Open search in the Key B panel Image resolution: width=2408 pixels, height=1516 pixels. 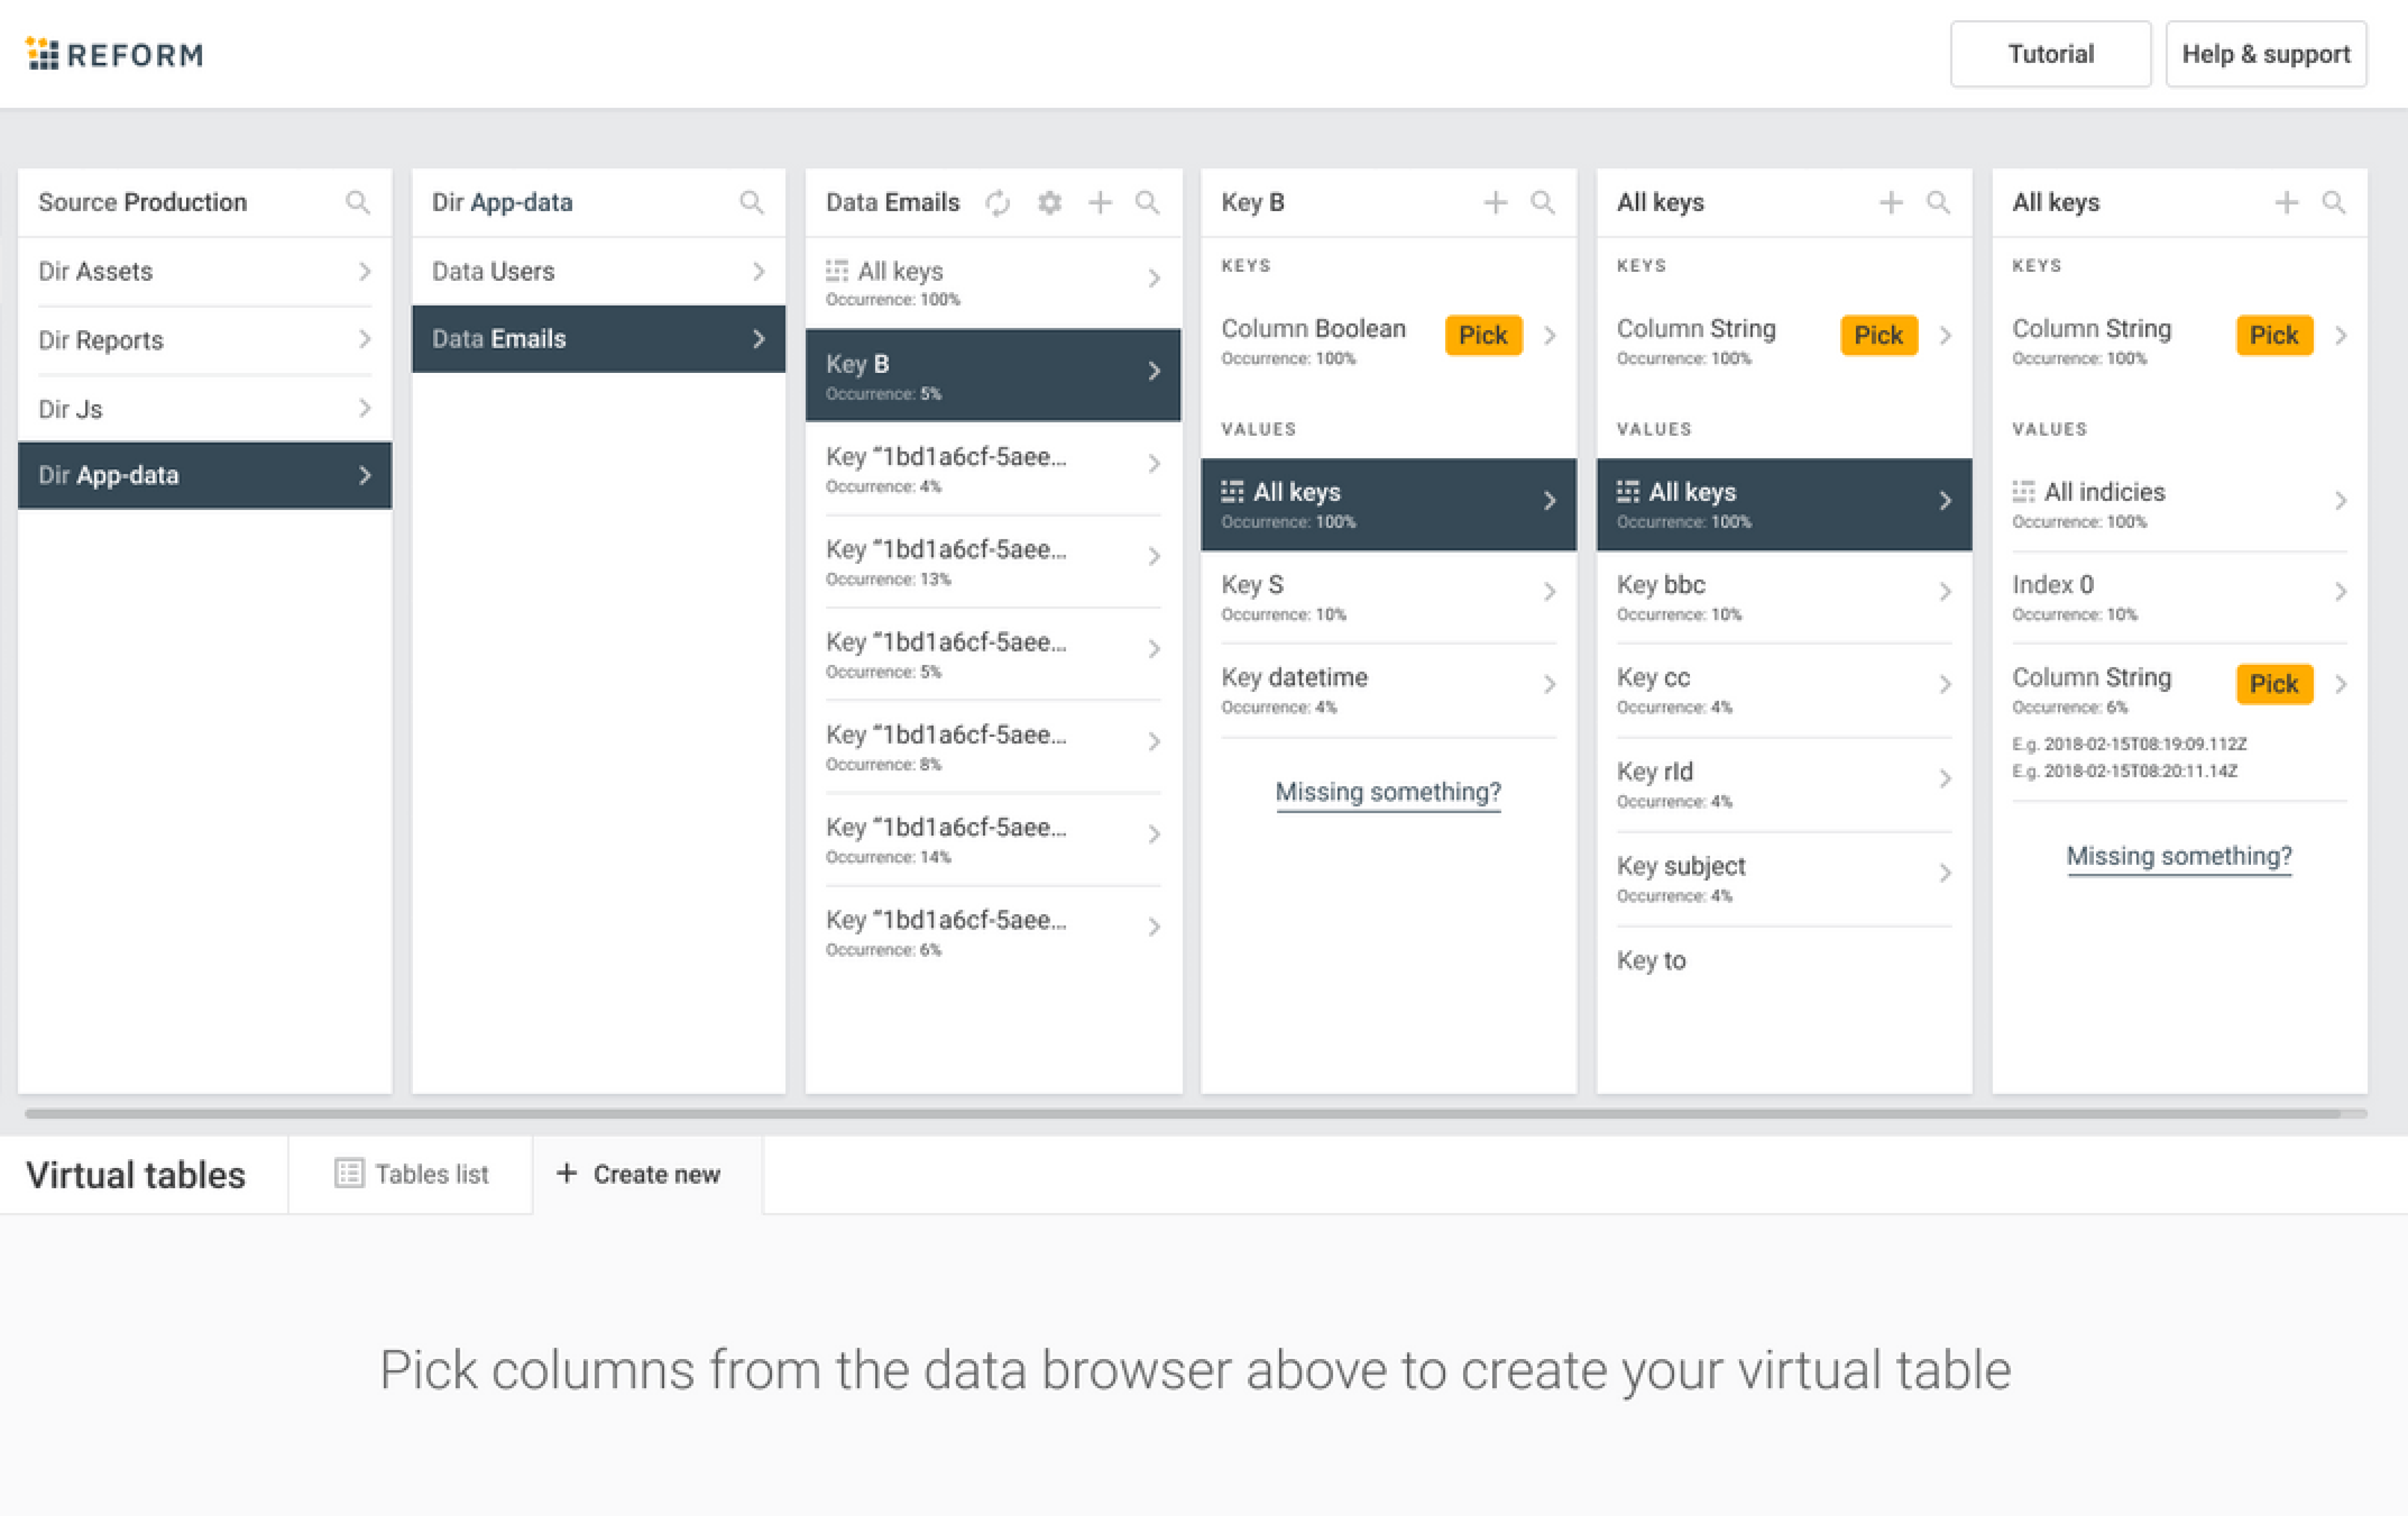pyautogui.click(x=1543, y=202)
